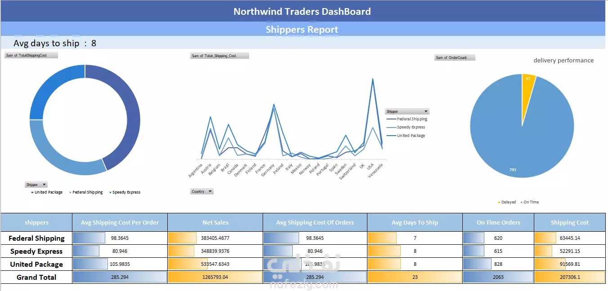Click the Net Sales column header
This screenshot has width=608, height=291.
click(215, 222)
